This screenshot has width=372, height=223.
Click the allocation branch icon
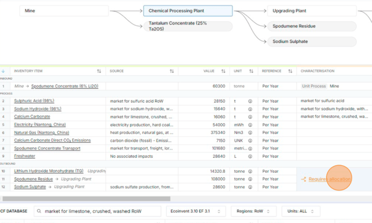click(304, 179)
